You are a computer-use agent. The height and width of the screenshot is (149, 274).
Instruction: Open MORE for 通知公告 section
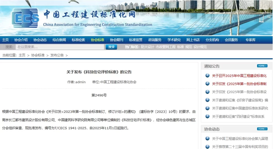(x=262, y=66)
